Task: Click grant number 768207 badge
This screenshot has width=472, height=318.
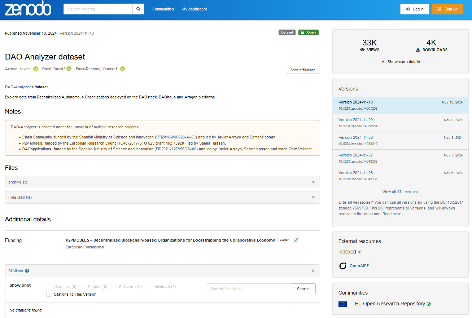Action: pos(284,240)
